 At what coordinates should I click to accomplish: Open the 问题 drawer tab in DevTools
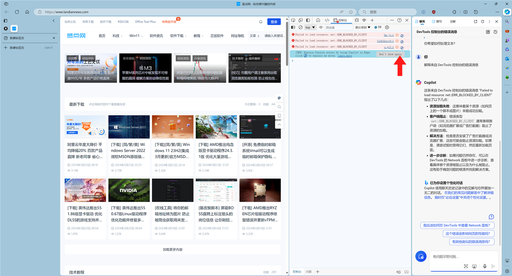click(308, 272)
